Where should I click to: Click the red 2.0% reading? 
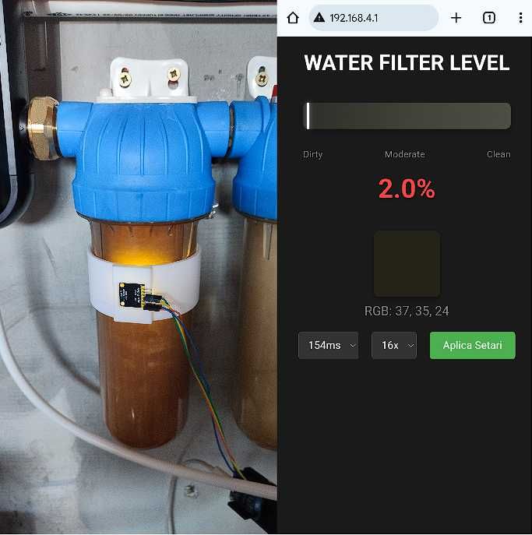407,188
